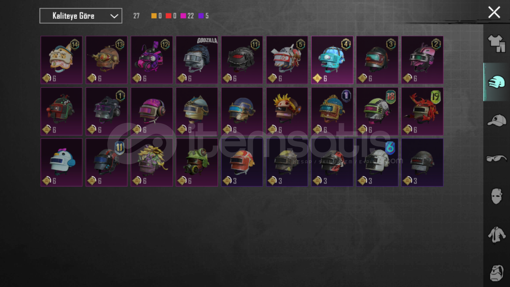Screen dimensions: 510x287
Task: Choose the steampunk goggles helmet level 13
Action: point(107,60)
